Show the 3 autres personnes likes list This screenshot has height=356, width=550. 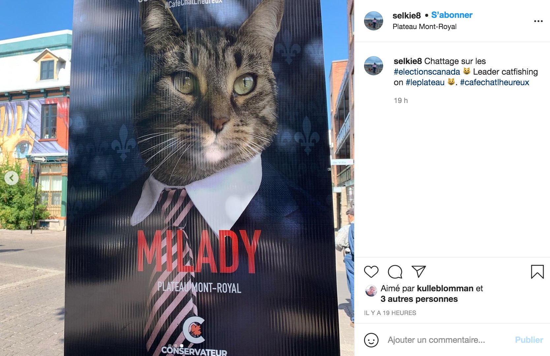pyautogui.click(x=419, y=299)
